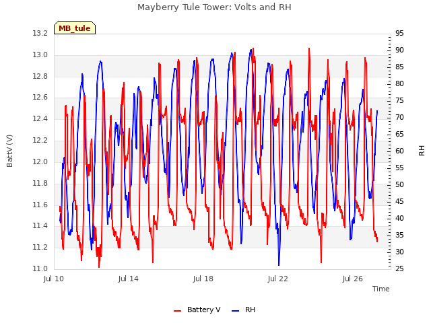Screen dimensions: 431x323
Task: Click the 11.4 voltage tick label
Action: [x=40, y=226]
